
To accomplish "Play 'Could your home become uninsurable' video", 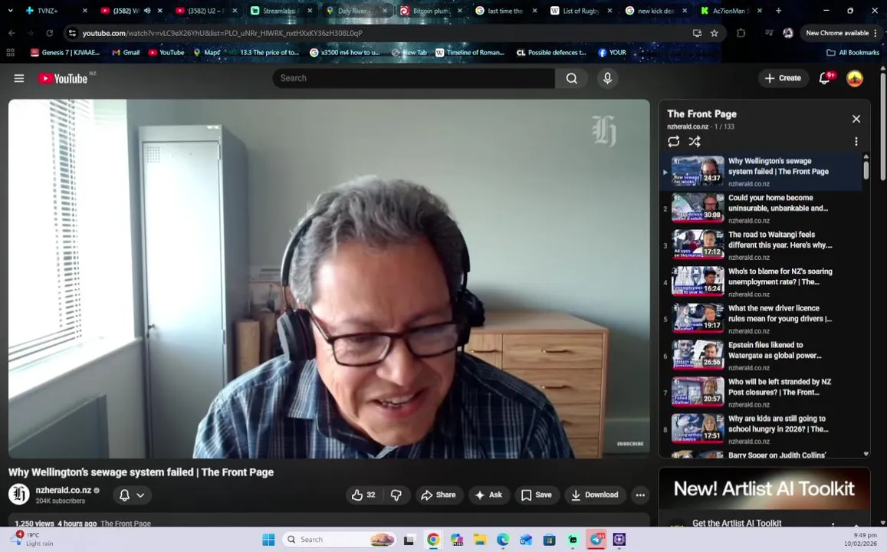I will [761, 208].
